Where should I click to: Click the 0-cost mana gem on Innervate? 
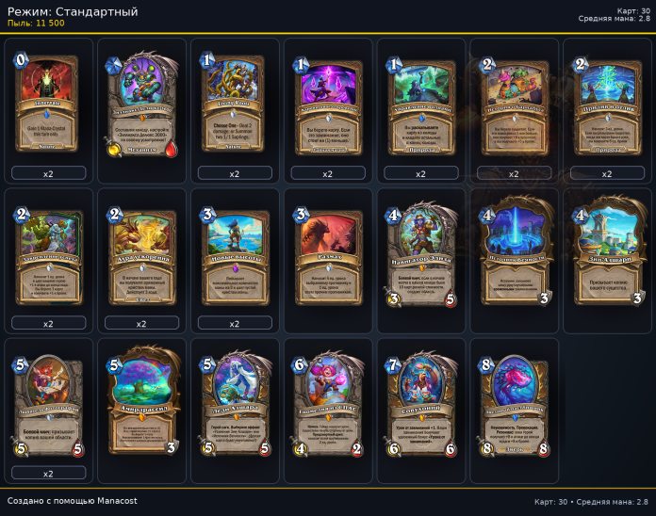pyautogui.click(x=21, y=61)
